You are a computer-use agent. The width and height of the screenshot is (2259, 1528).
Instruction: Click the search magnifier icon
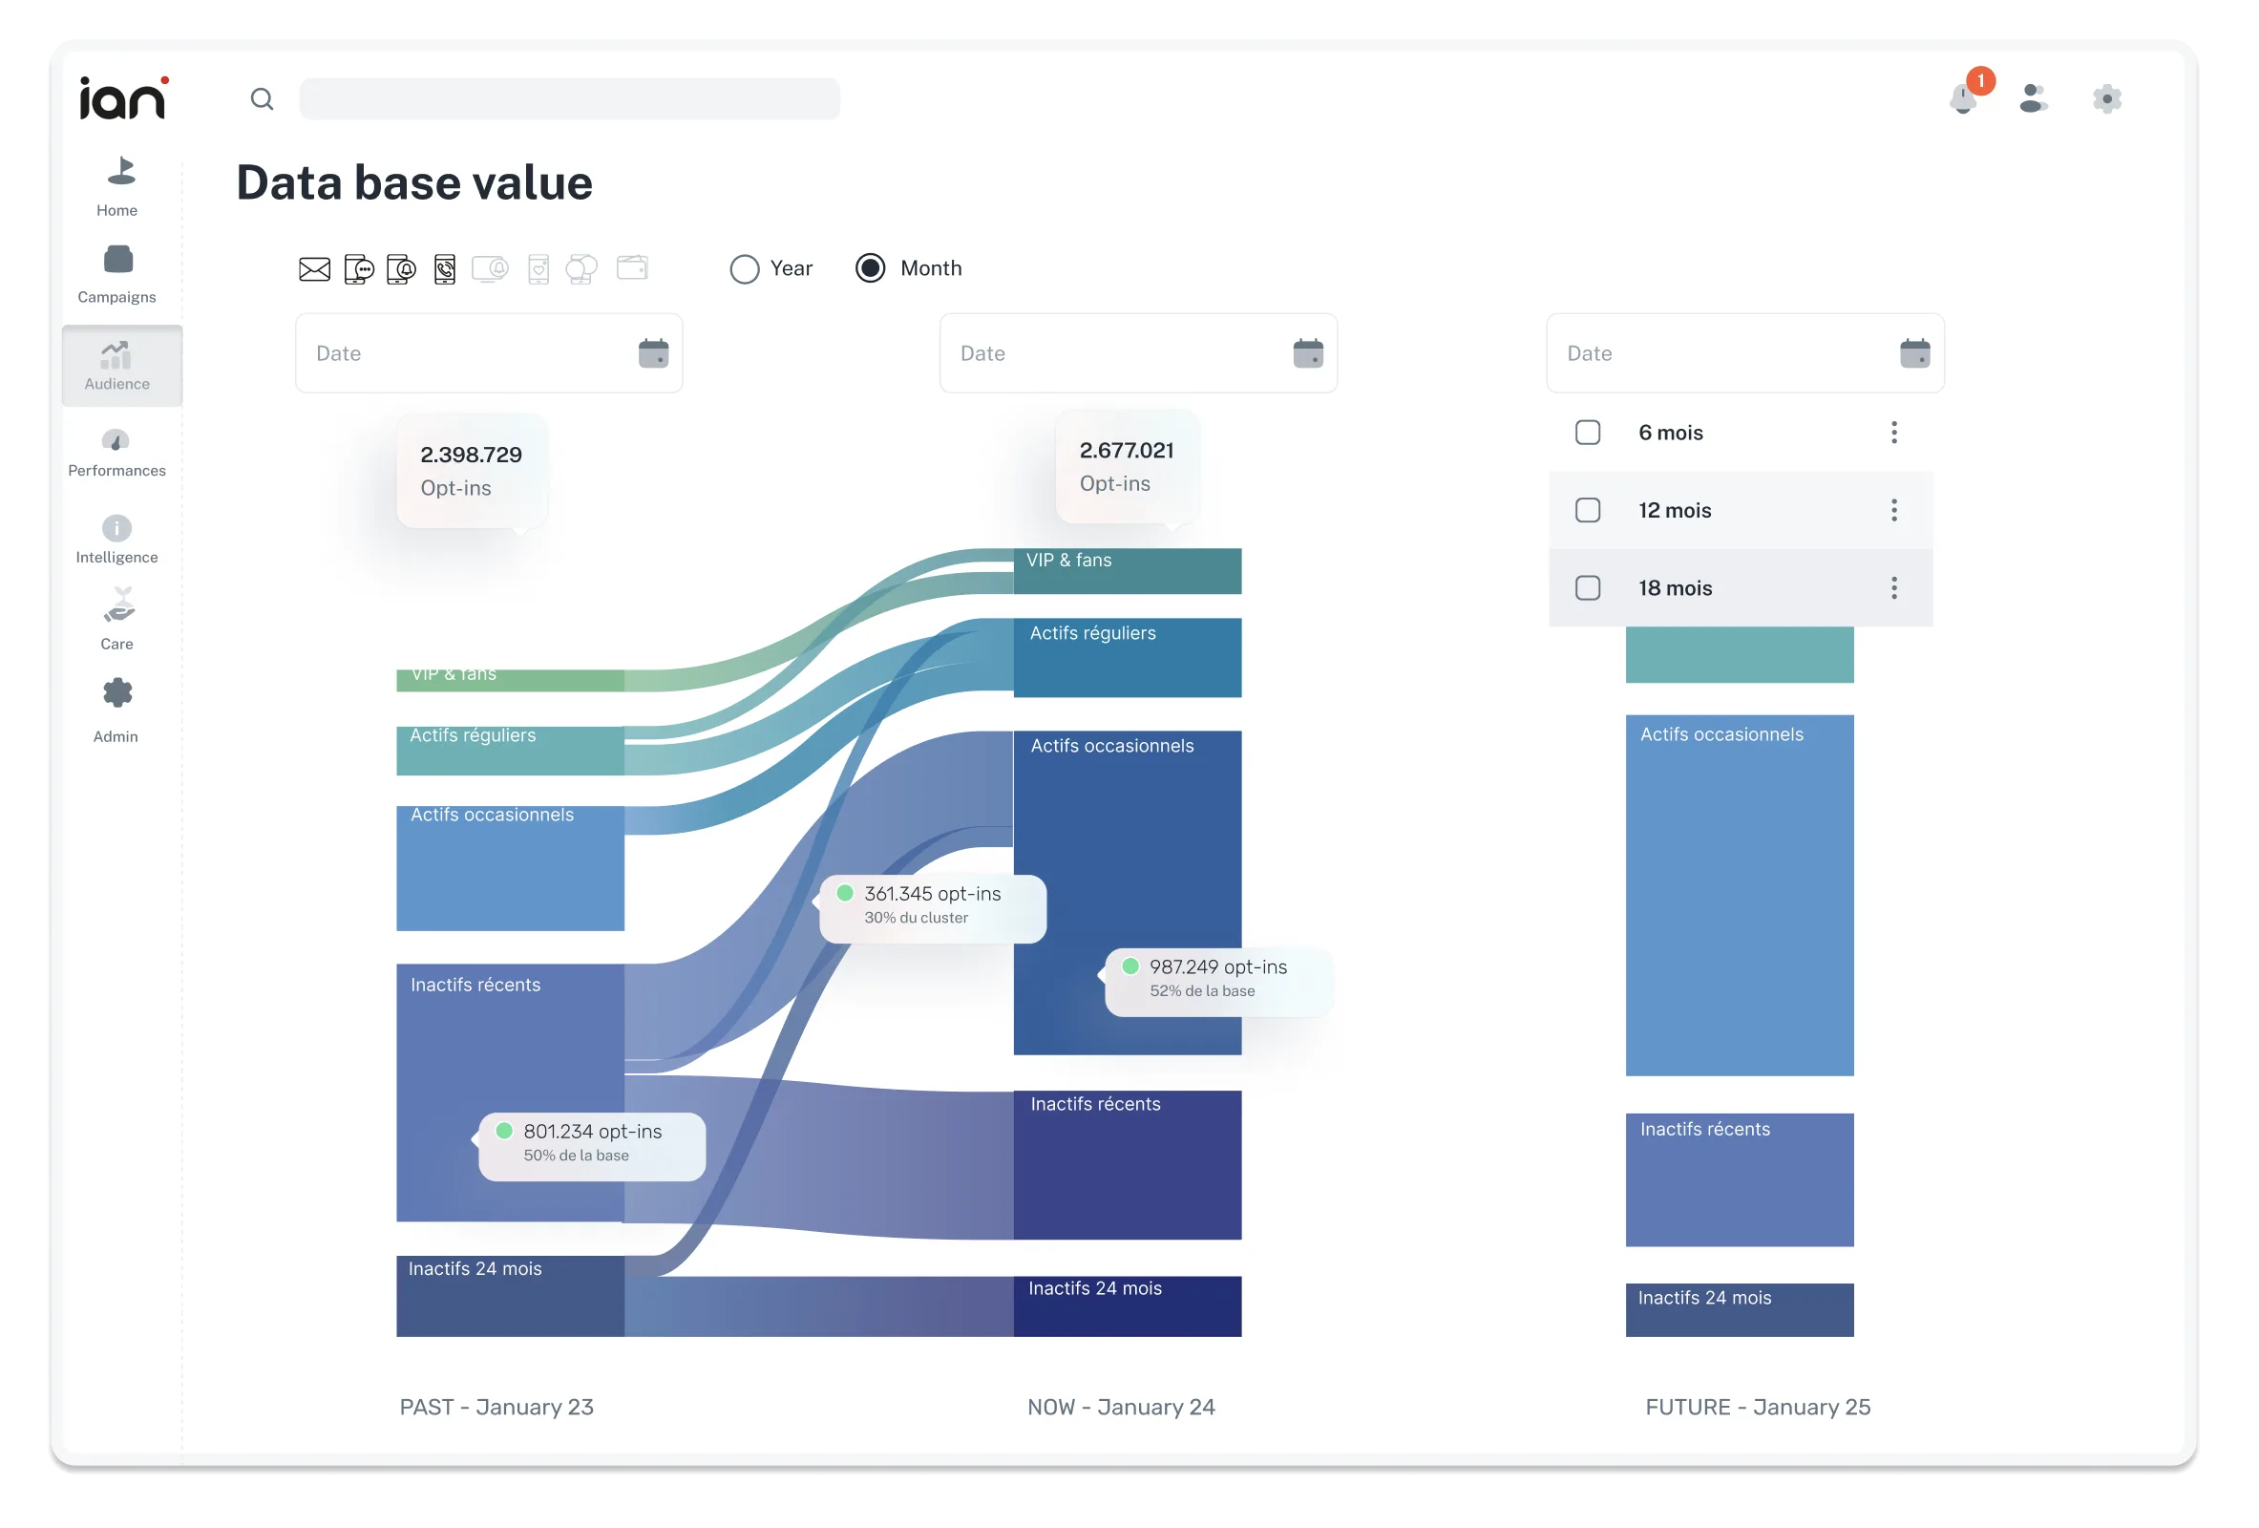click(262, 98)
